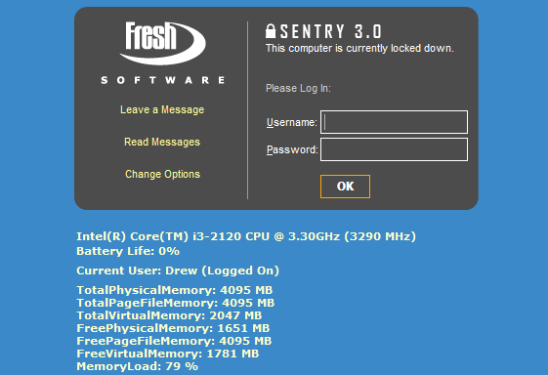Image resolution: width=548 pixels, height=375 pixels.
Task: Click 'FreePageFileMemory: 4095 MB' line
Action: pos(175,341)
